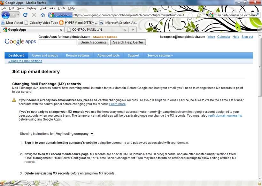Open the Bookmarks menu
The width and height of the screenshot is (262, 186).
point(47,8)
